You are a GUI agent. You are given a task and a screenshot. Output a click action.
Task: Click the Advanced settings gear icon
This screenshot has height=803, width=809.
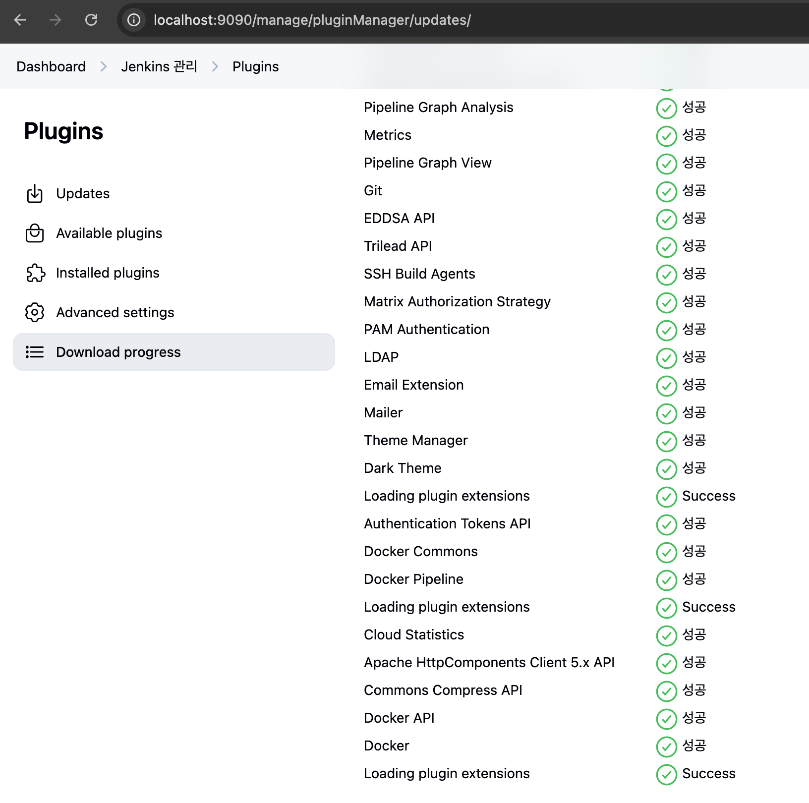pyautogui.click(x=35, y=312)
